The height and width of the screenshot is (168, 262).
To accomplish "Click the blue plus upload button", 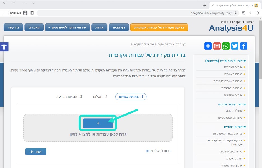I will [x=98, y=123].
